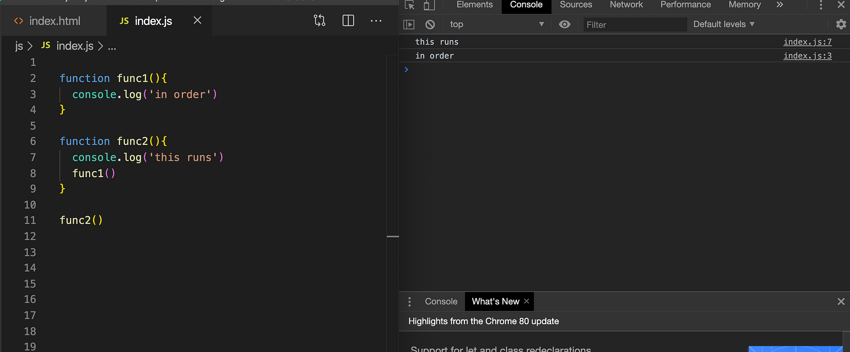850x352 pixels.
Task: Open the Sources panel
Action: pyautogui.click(x=576, y=5)
